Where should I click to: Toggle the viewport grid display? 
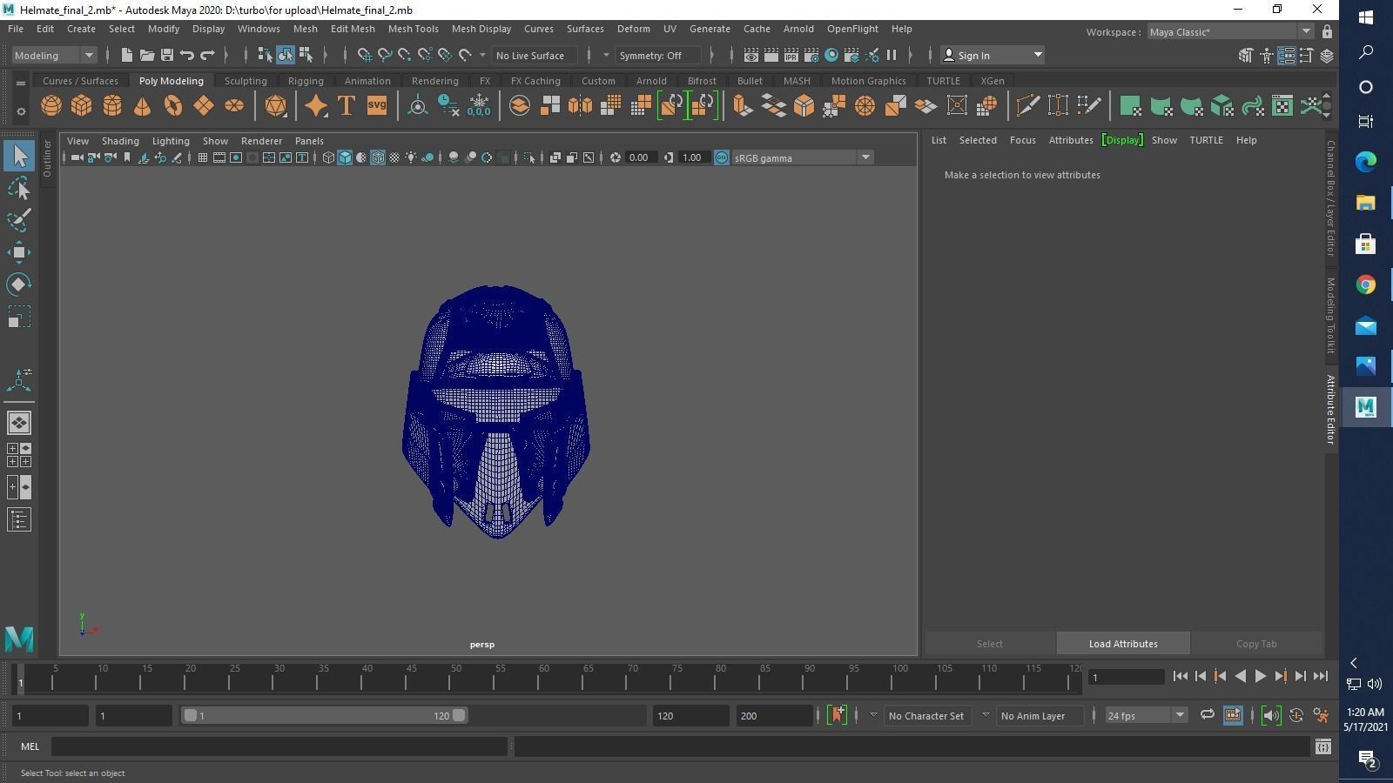202,157
